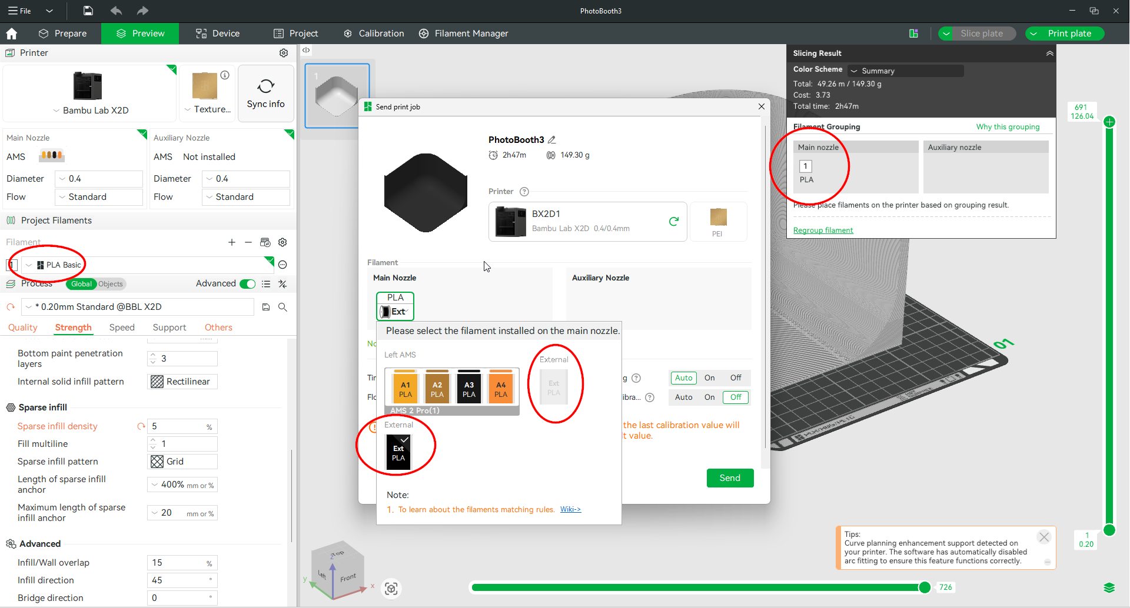Open project filament settings gear
Viewport: 1130px width, 608px height.
282,242
